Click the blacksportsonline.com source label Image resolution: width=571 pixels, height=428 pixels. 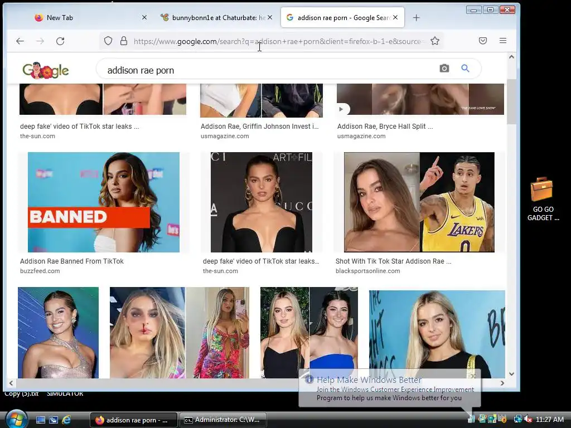(x=368, y=271)
